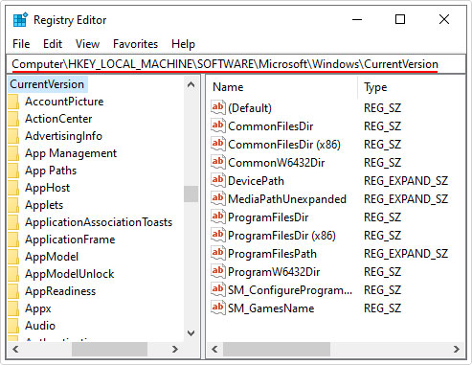Screen dimensions: 472x365
Task: Click values pane horizontal scrollbar thumb
Action: point(277,350)
